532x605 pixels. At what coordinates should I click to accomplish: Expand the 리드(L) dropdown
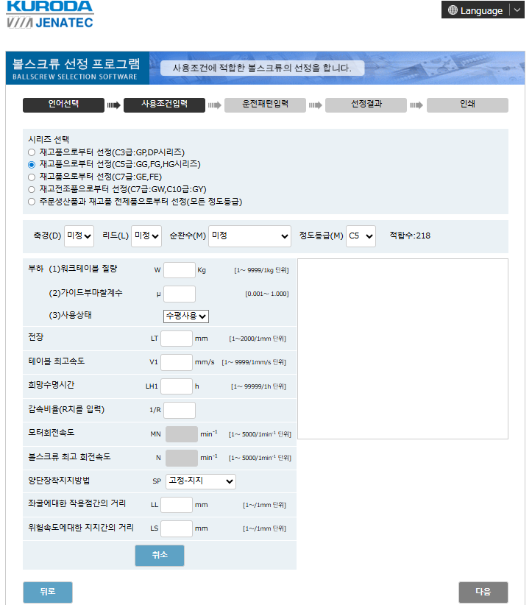point(146,236)
